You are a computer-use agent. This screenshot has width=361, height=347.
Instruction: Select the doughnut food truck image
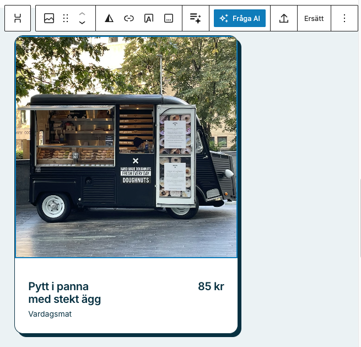pos(127,147)
